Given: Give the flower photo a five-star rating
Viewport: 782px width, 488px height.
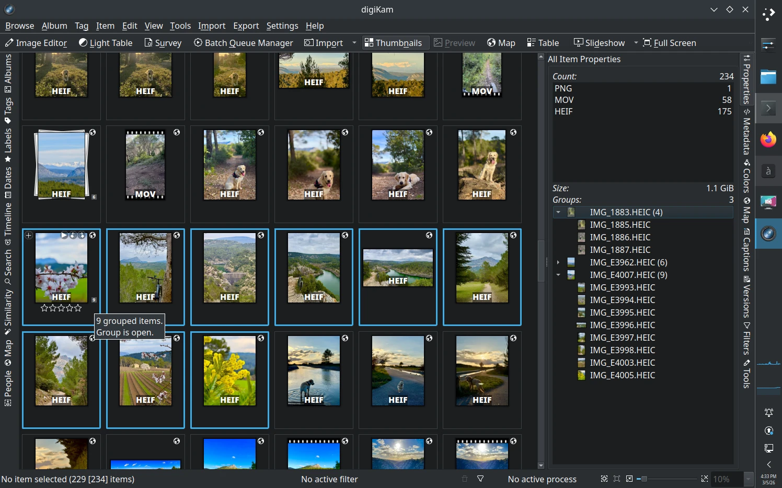Looking at the screenshot, I should [x=77, y=308].
